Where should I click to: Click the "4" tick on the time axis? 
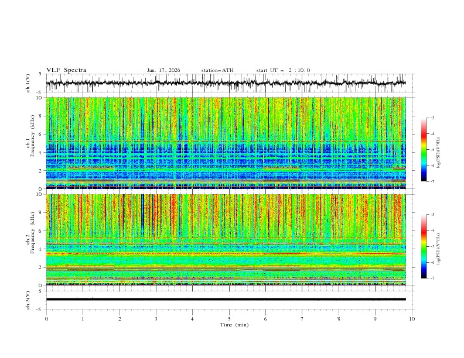point(192,319)
